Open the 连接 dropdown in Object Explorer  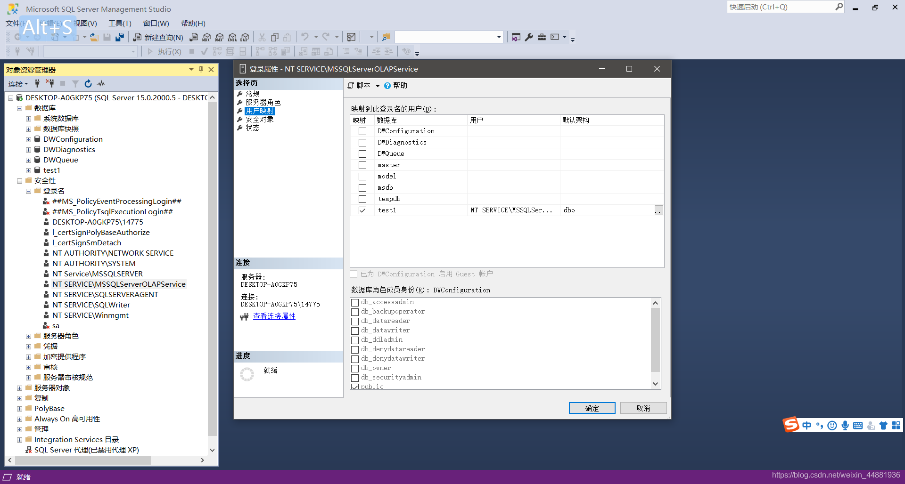coord(18,84)
